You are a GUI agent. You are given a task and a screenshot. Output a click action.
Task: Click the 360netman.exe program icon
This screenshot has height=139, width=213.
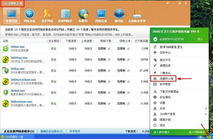(5, 104)
